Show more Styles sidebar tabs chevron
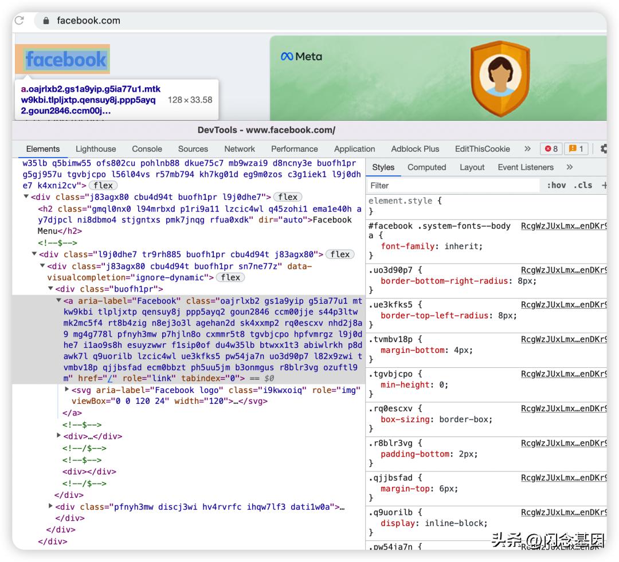The height and width of the screenshot is (562, 619). (569, 167)
